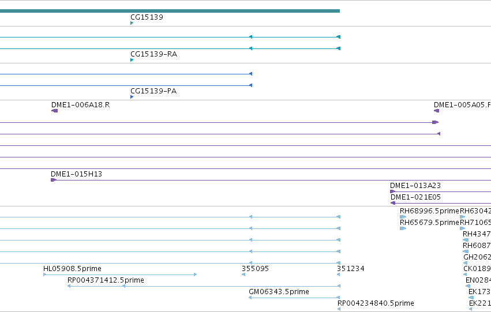Click the 355095 feature arrow
The image size is (491, 312).
pyautogui.click(x=243, y=275)
